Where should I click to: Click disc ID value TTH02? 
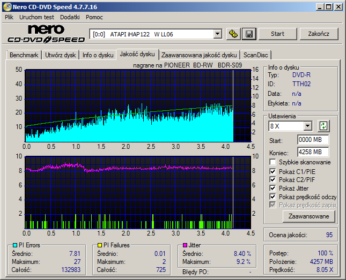pyautogui.click(x=301, y=84)
